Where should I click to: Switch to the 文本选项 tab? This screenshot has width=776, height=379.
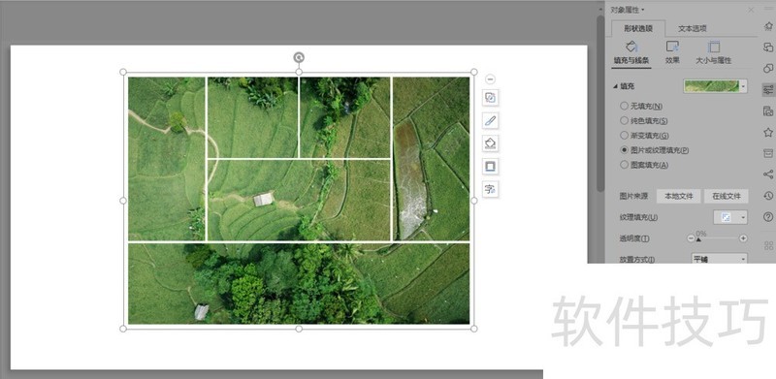[x=692, y=28]
